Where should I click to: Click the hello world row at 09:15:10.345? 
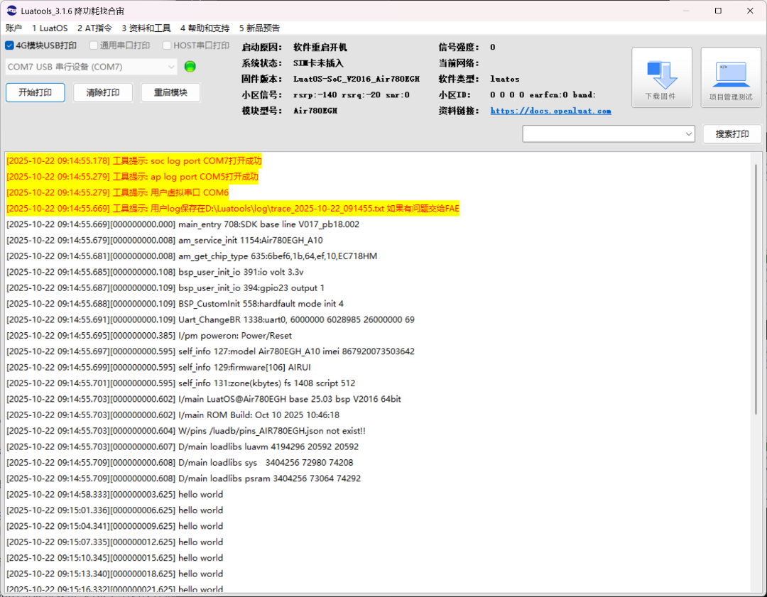(114, 558)
